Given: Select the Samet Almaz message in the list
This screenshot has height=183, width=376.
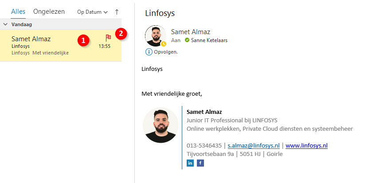Looking at the screenshot, I should (x=44, y=46).
